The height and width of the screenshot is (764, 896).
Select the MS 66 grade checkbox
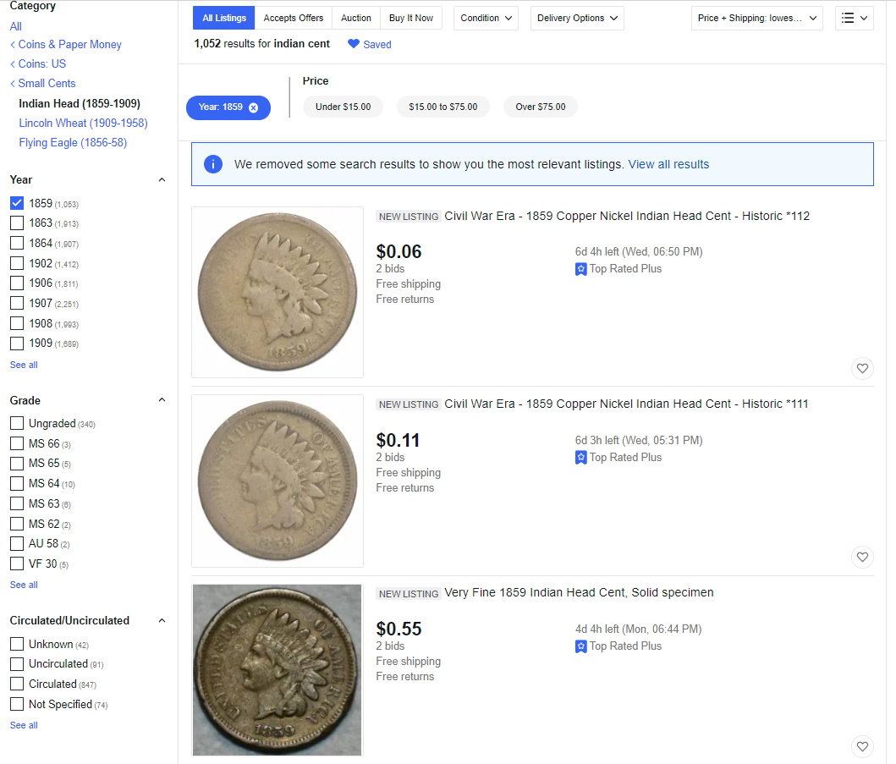(x=17, y=443)
